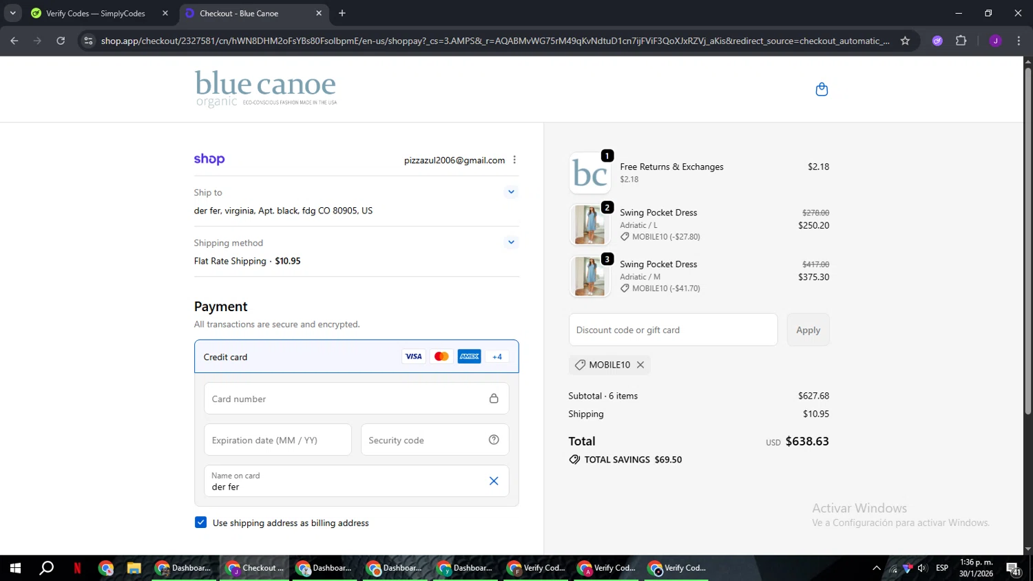The image size is (1033, 581).
Task: Open a new browser tab
Action: pyautogui.click(x=342, y=13)
